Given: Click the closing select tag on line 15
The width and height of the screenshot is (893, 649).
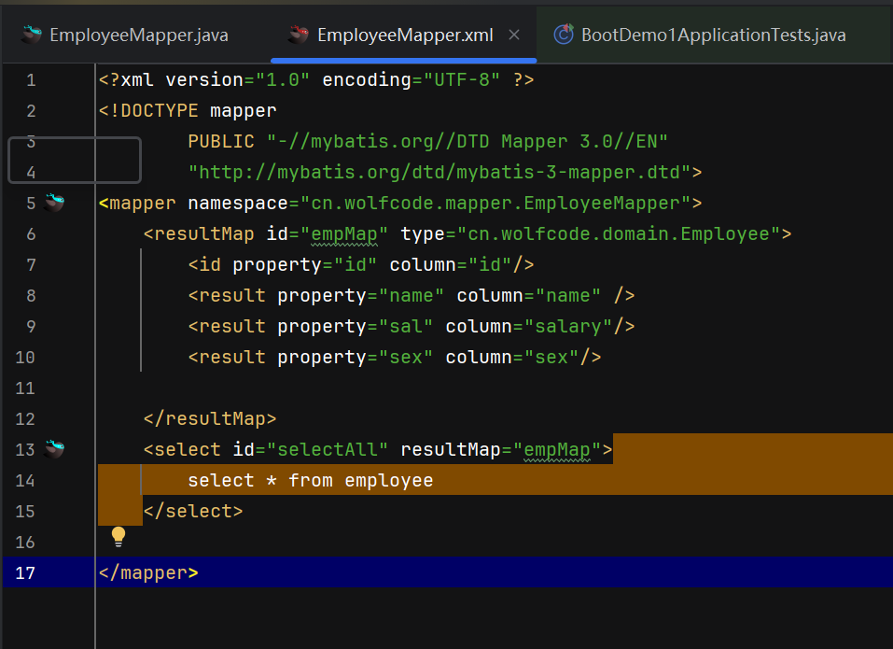Looking at the screenshot, I should 193,511.
